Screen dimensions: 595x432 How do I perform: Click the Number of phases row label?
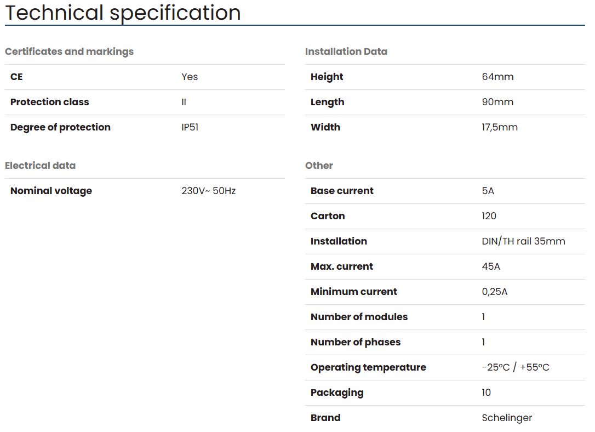pos(355,342)
